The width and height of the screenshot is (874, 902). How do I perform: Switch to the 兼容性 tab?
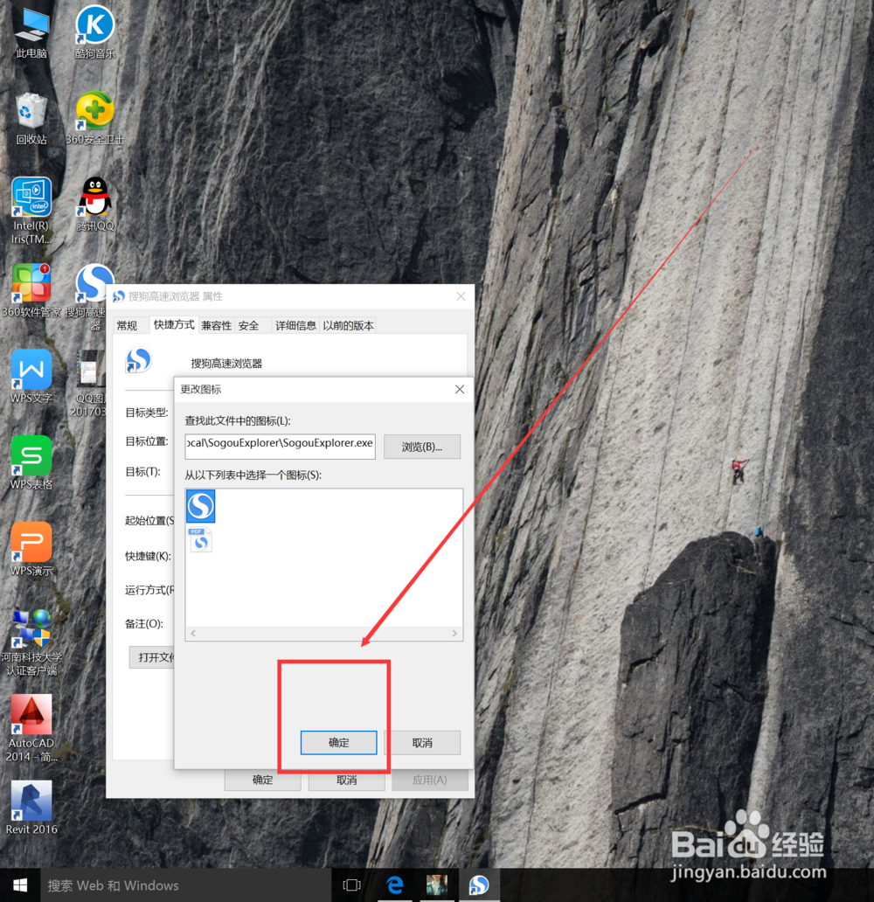coord(217,326)
